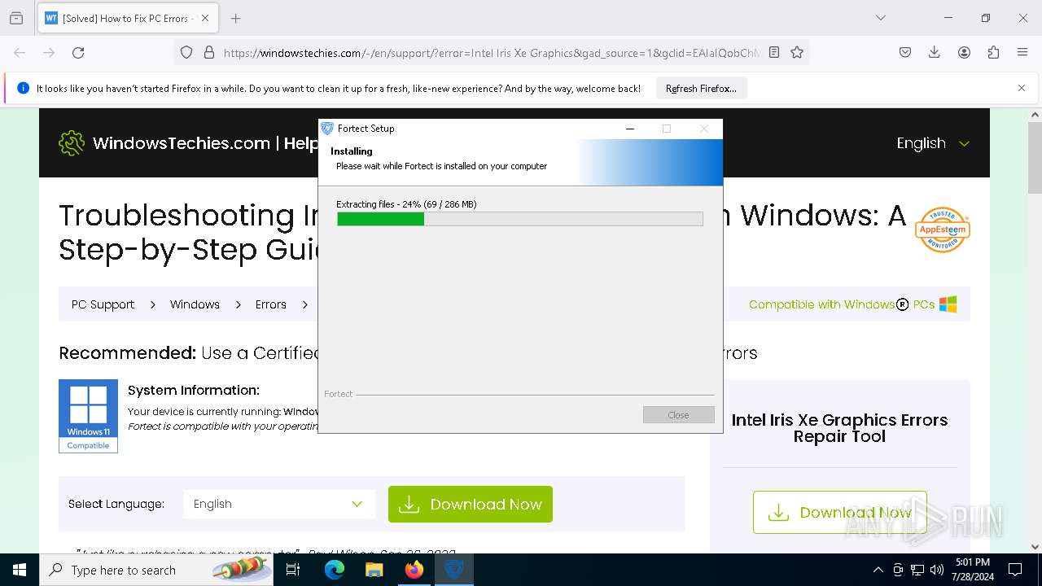Open the extensions puzzle icon
Image resolution: width=1042 pixels, height=586 pixels.
click(993, 52)
